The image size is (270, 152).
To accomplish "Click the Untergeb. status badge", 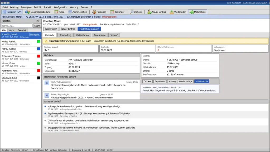I will point(35,35).
